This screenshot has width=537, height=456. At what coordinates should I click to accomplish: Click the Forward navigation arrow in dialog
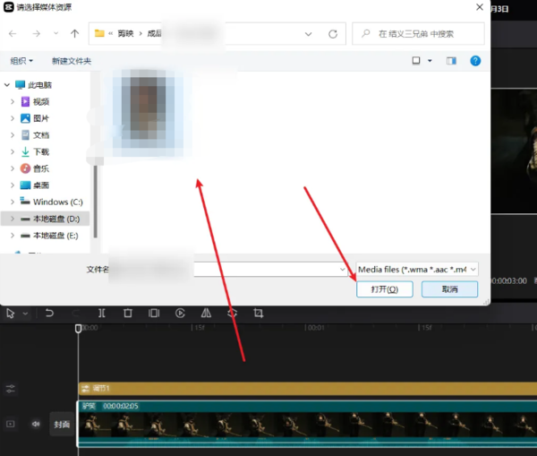click(37, 34)
